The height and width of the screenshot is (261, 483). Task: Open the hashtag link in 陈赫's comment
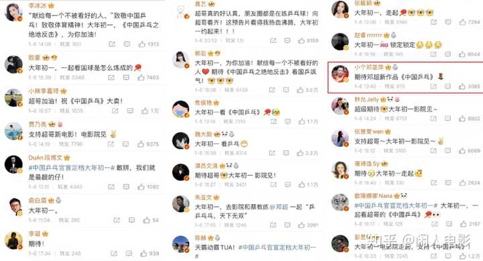point(277,247)
